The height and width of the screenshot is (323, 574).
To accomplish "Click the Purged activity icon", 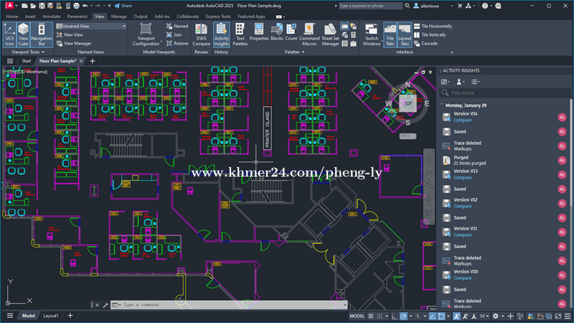I will coord(446,160).
